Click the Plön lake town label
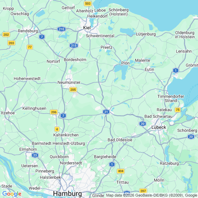198x198 pixels. click(x=125, y=63)
